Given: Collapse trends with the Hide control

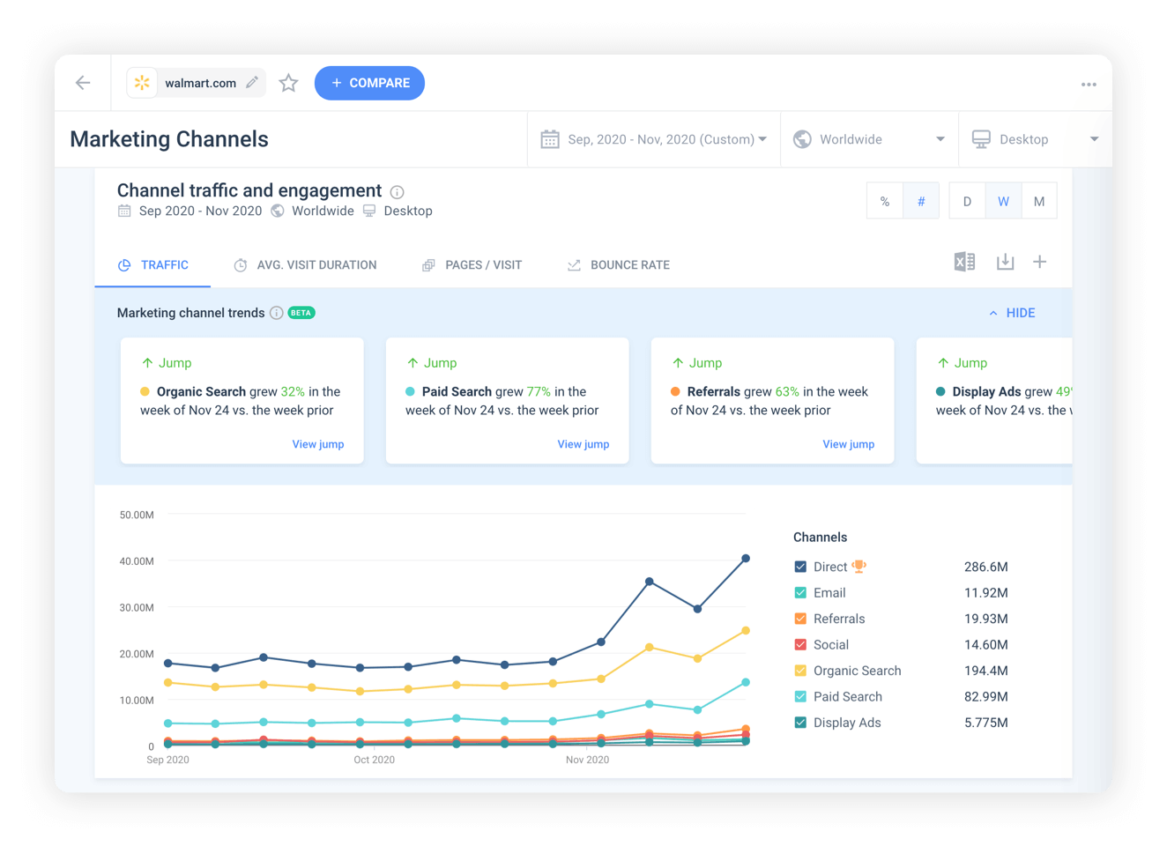Looking at the screenshot, I should click(x=1012, y=313).
